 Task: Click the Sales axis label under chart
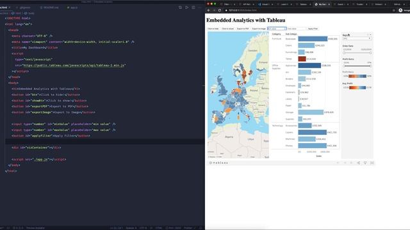(319, 156)
